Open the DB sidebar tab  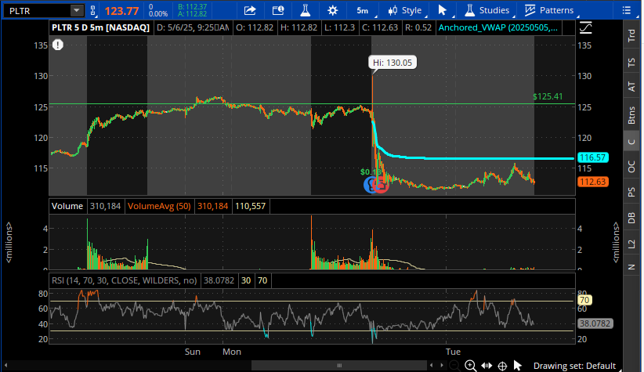click(x=631, y=218)
